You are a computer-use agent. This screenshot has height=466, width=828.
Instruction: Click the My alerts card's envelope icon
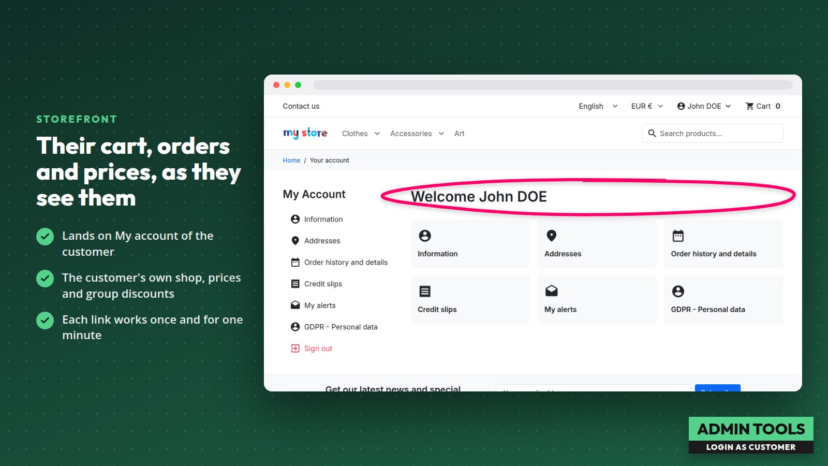[x=552, y=291]
